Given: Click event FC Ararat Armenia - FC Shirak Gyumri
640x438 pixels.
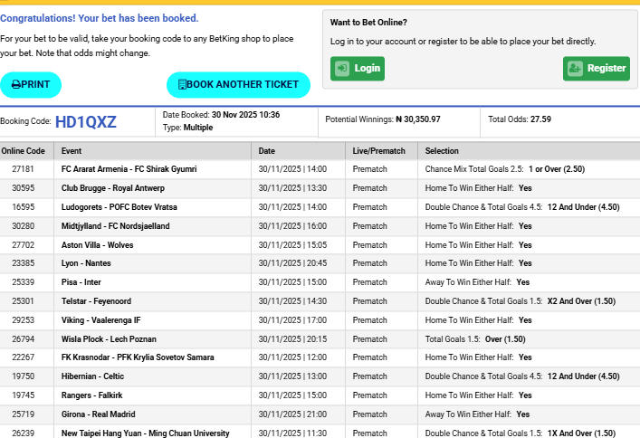Looking at the screenshot, I should coord(129,169).
